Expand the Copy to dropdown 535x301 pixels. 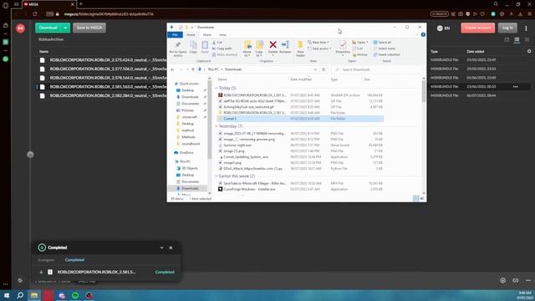[259, 54]
